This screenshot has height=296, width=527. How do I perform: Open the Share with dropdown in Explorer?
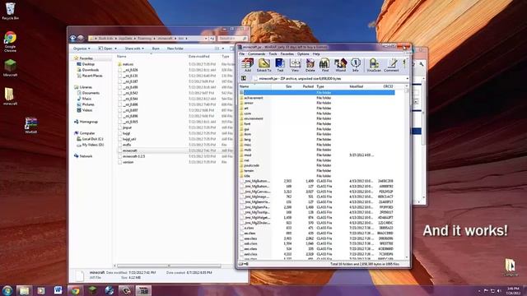[134, 49]
